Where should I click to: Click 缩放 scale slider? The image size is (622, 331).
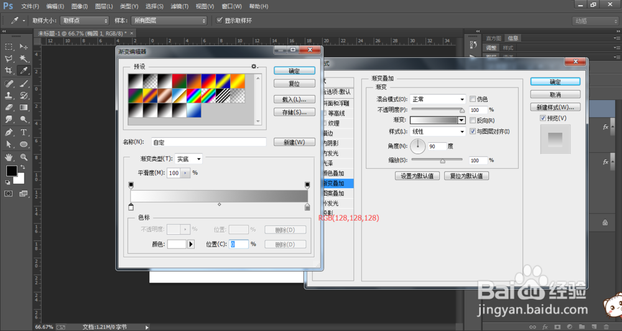(x=437, y=160)
